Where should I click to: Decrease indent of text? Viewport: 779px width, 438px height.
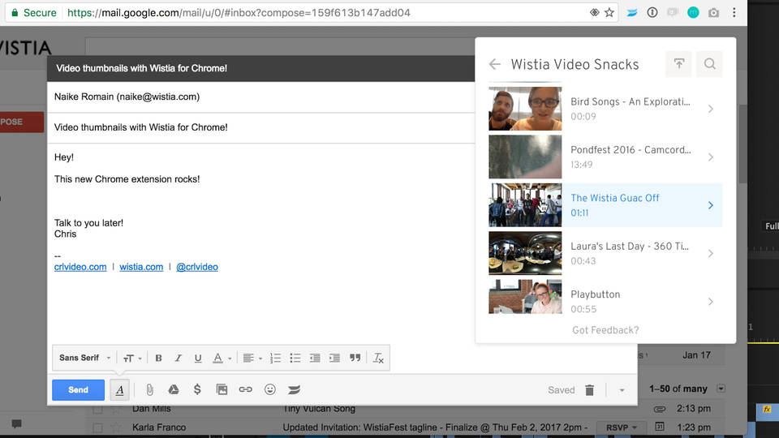point(315,358)
